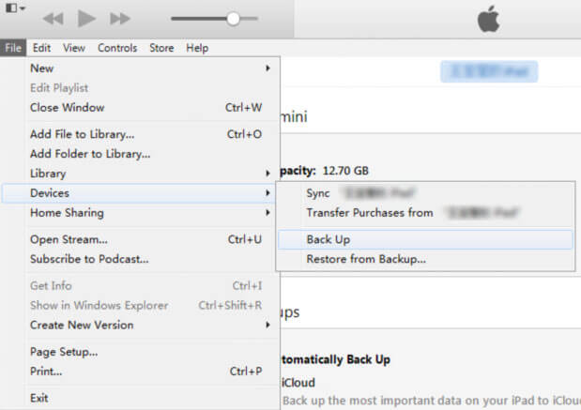Select Close Window menu item

click(150, 107)
